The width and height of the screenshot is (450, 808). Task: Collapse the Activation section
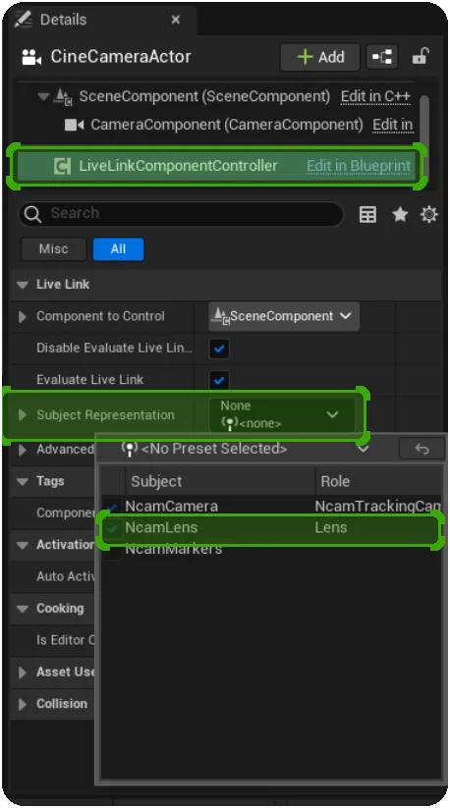23,545
